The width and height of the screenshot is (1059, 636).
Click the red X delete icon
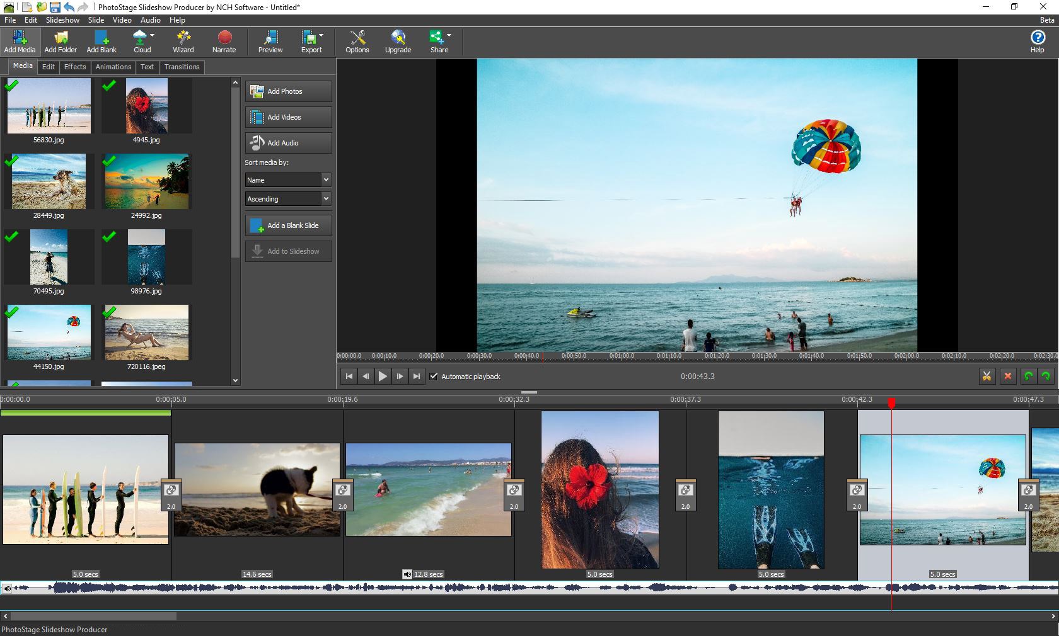[1007, 376]
